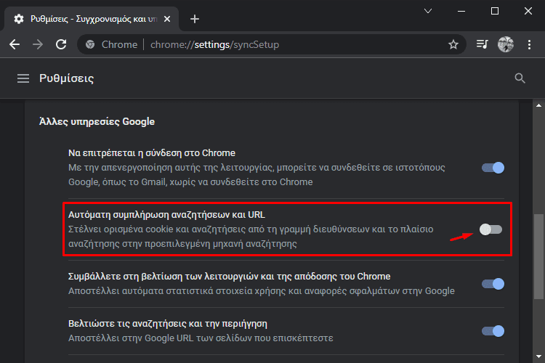Click the Chrome site info icon
This screenshot has height=363, width=545.
[90, 44]
